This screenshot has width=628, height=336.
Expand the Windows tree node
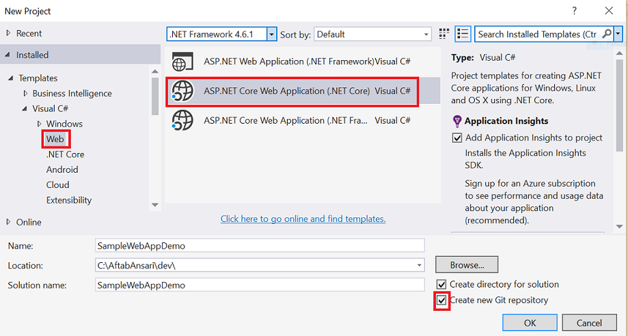tap(39, 124)
